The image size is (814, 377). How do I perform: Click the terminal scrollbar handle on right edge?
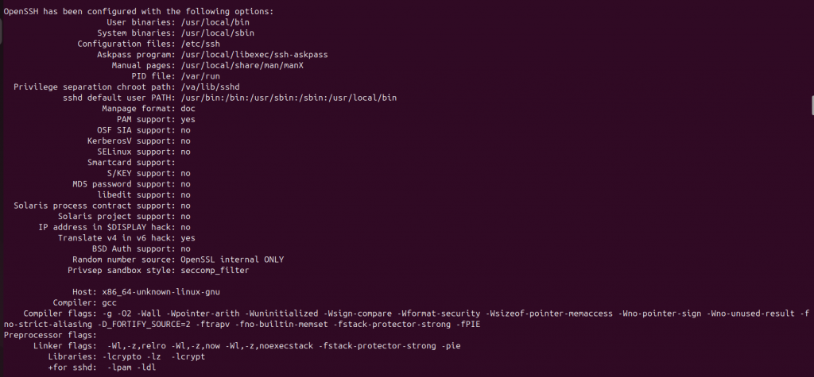coord(812,106)
